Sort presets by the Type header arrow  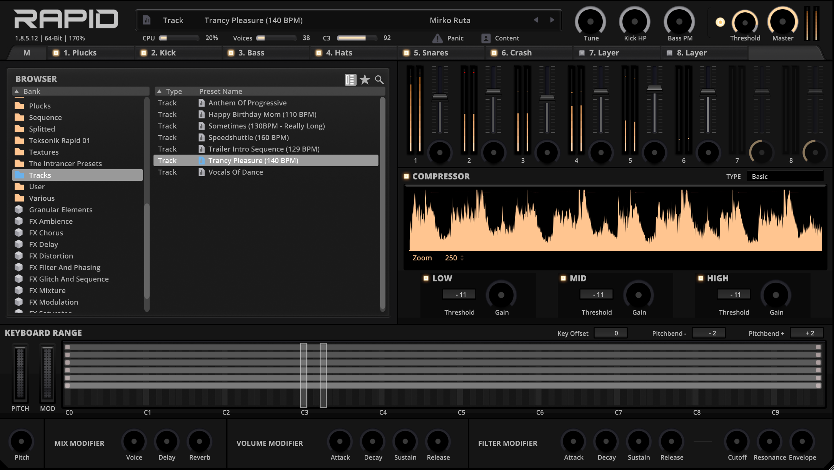click(159, 91)
